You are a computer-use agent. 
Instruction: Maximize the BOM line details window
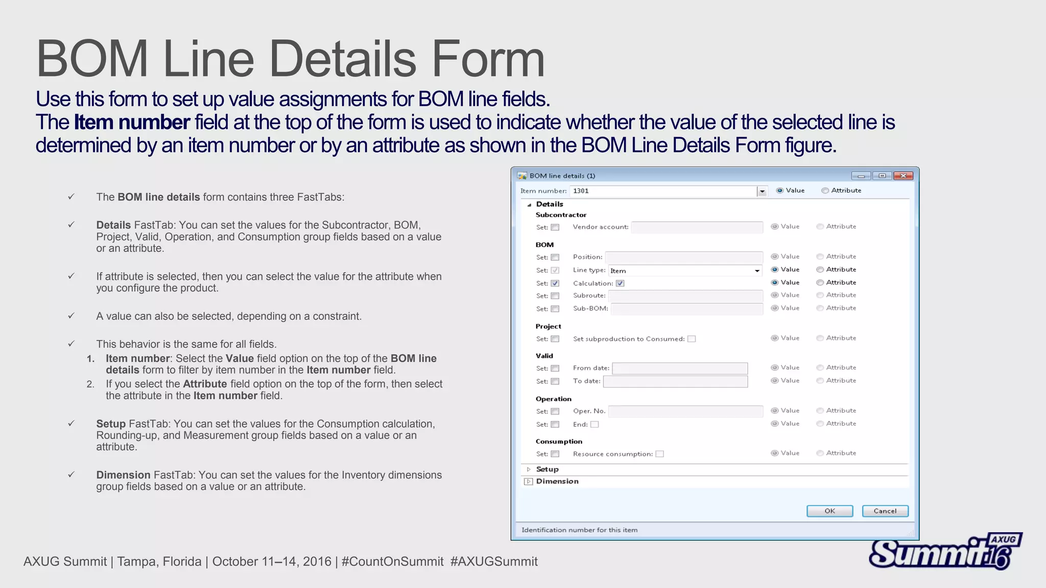tap(882, 176)
